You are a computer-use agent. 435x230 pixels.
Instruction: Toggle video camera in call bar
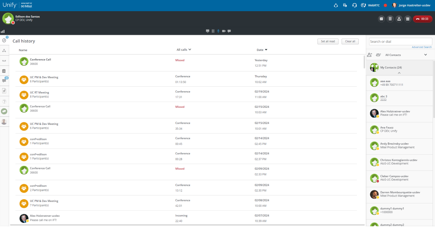[x=224, y=31]
